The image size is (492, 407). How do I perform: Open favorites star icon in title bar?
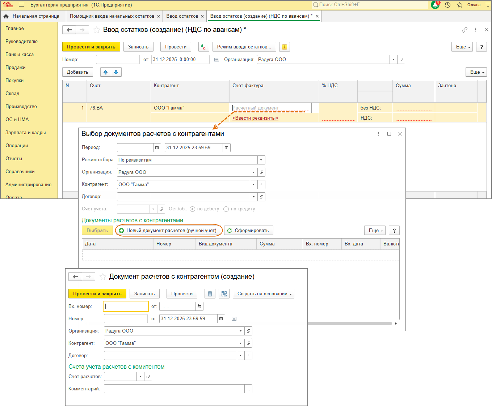click(460, 5)
